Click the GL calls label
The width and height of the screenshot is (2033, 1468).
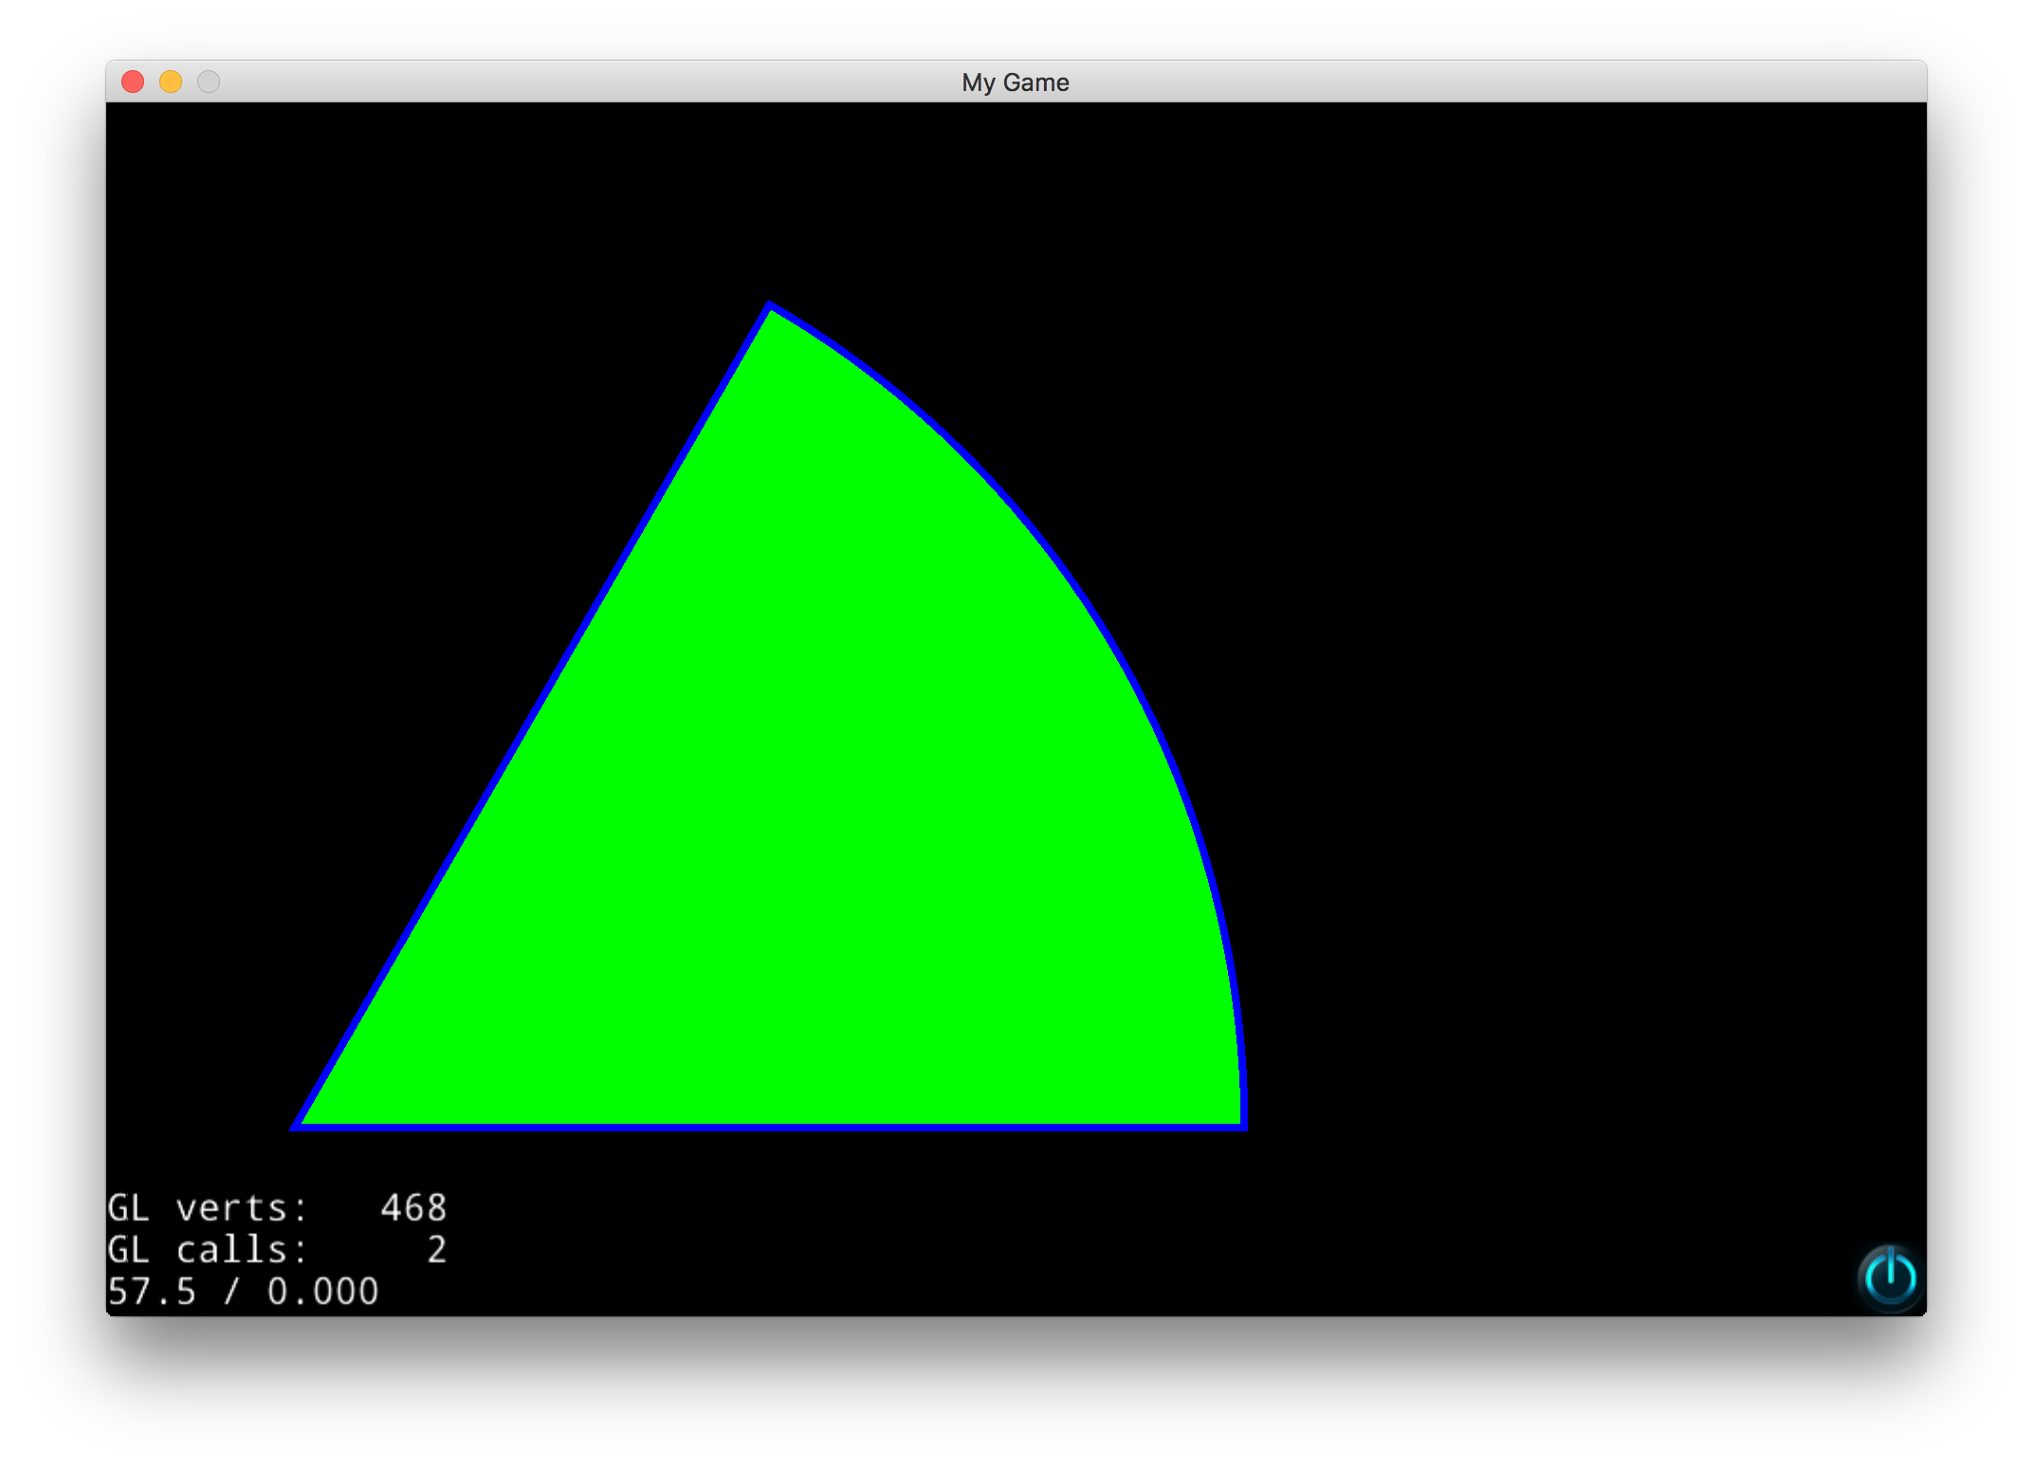click(207, 1250)
